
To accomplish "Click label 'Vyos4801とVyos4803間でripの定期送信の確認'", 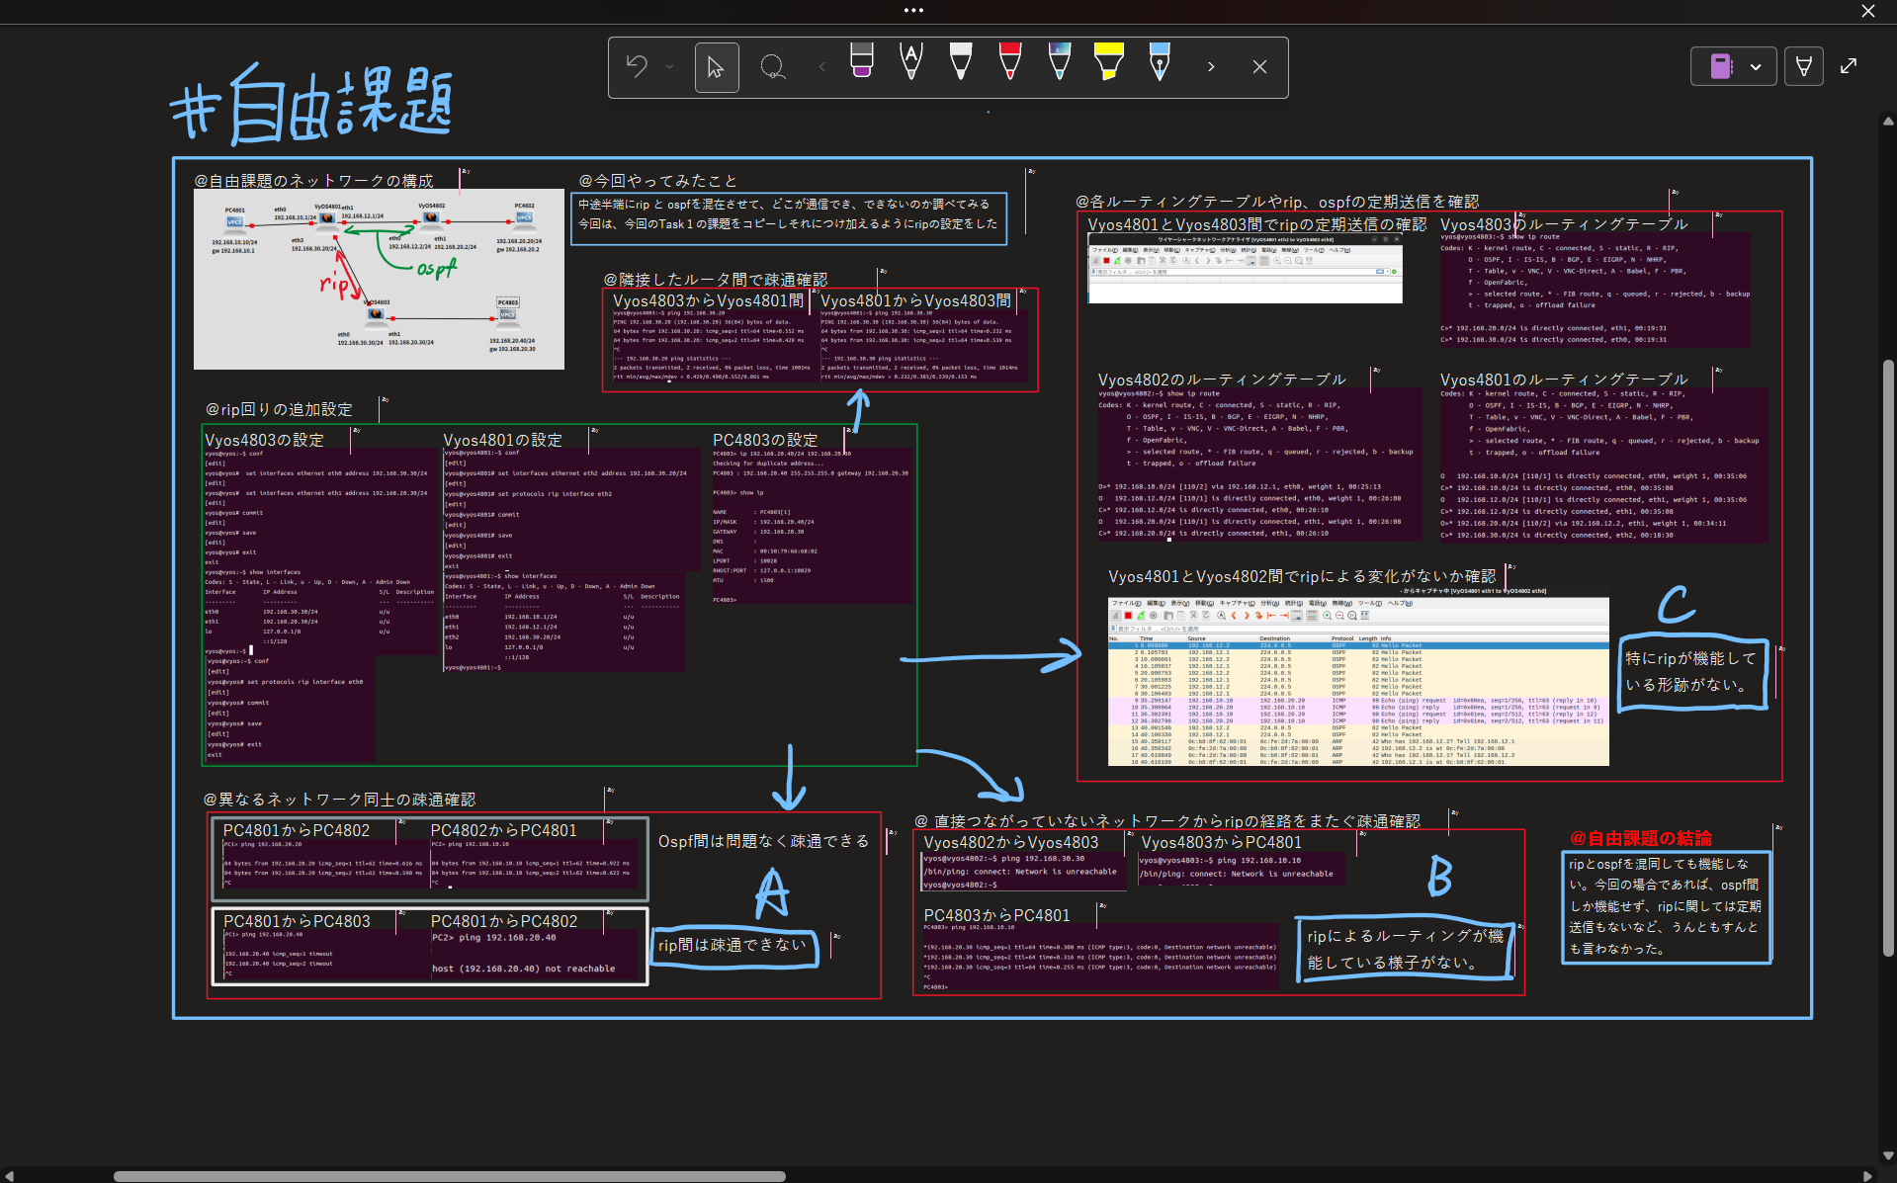I will pos(1257,224).
